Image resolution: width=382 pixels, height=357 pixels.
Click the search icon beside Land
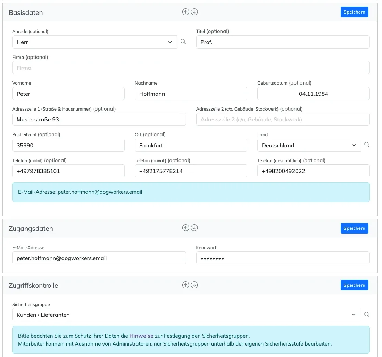coord(367,145)
